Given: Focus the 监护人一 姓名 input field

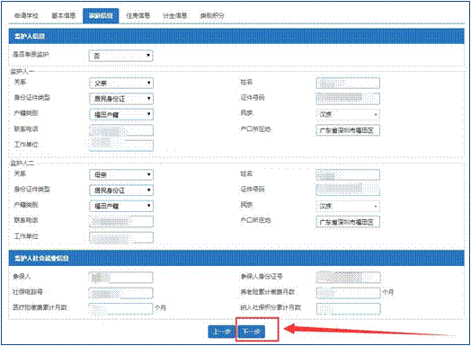Looking at the screenshot, I should pos(348,84).
